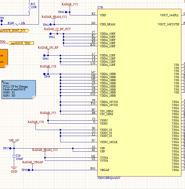
Task: Select the U7B component designator
Action: 100,7
